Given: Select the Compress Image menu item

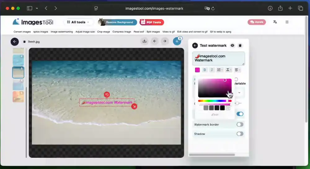Looking at the screenshot, I should [122, 32].
